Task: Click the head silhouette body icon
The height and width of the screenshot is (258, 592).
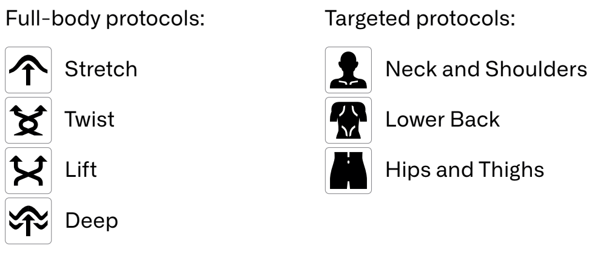Action: pos(349,70)
